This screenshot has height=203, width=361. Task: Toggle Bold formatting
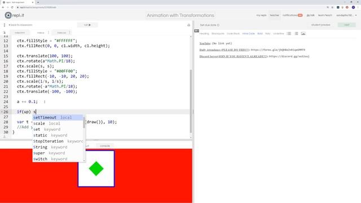click(260, 34)
